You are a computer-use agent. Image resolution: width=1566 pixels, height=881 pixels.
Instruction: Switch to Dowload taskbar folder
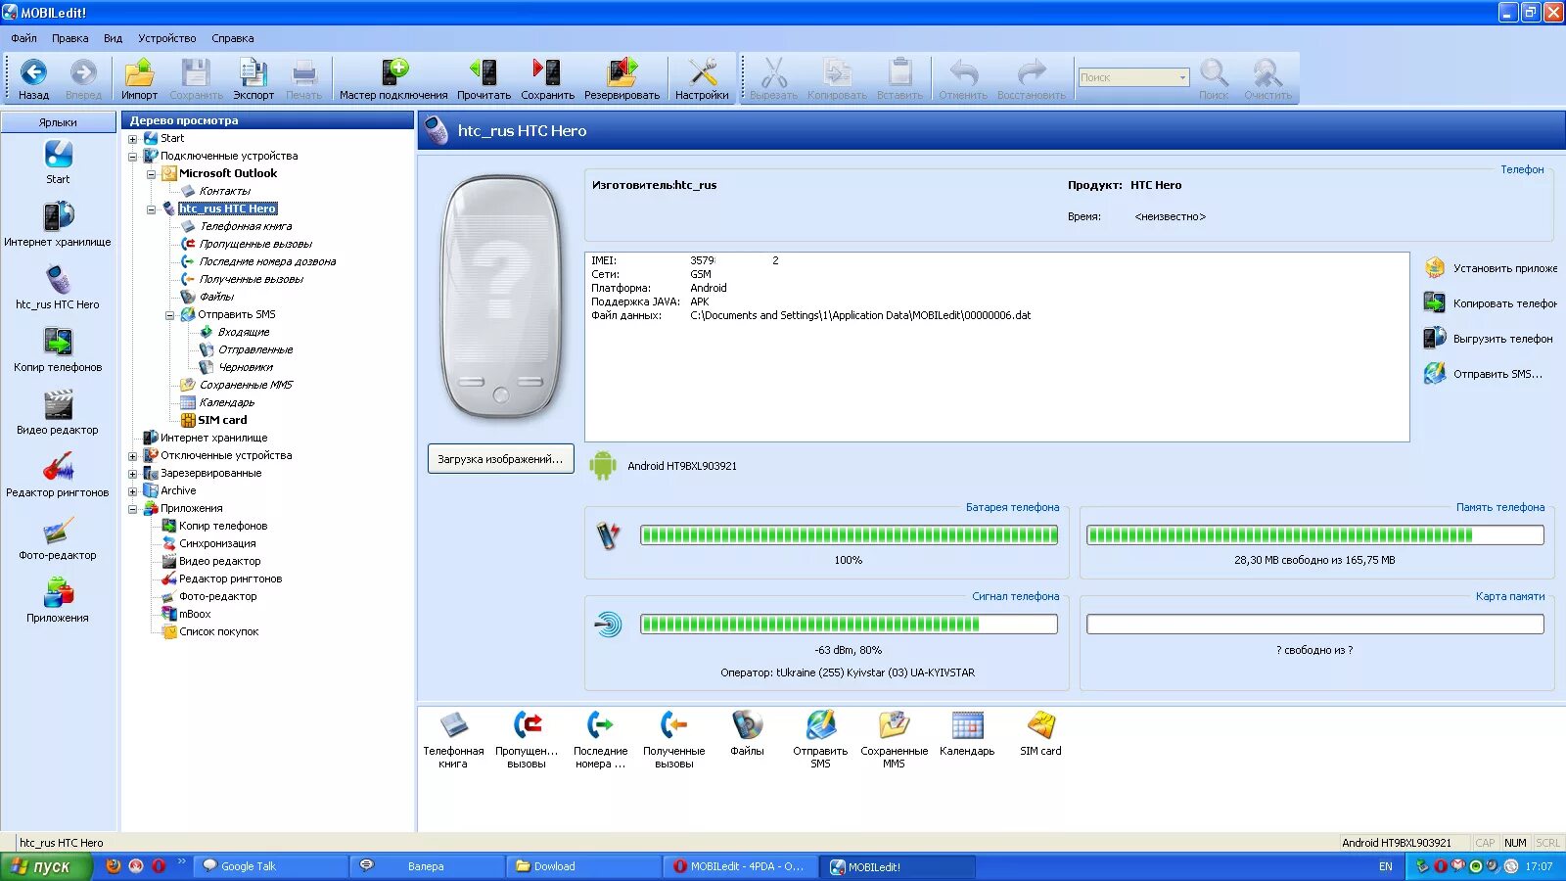tap(584, 866)
